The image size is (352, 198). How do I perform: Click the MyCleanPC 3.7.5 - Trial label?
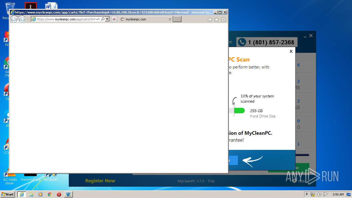[196, 181]
